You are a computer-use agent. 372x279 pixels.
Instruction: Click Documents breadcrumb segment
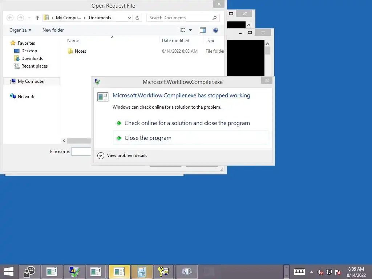[x=100, y=18]
